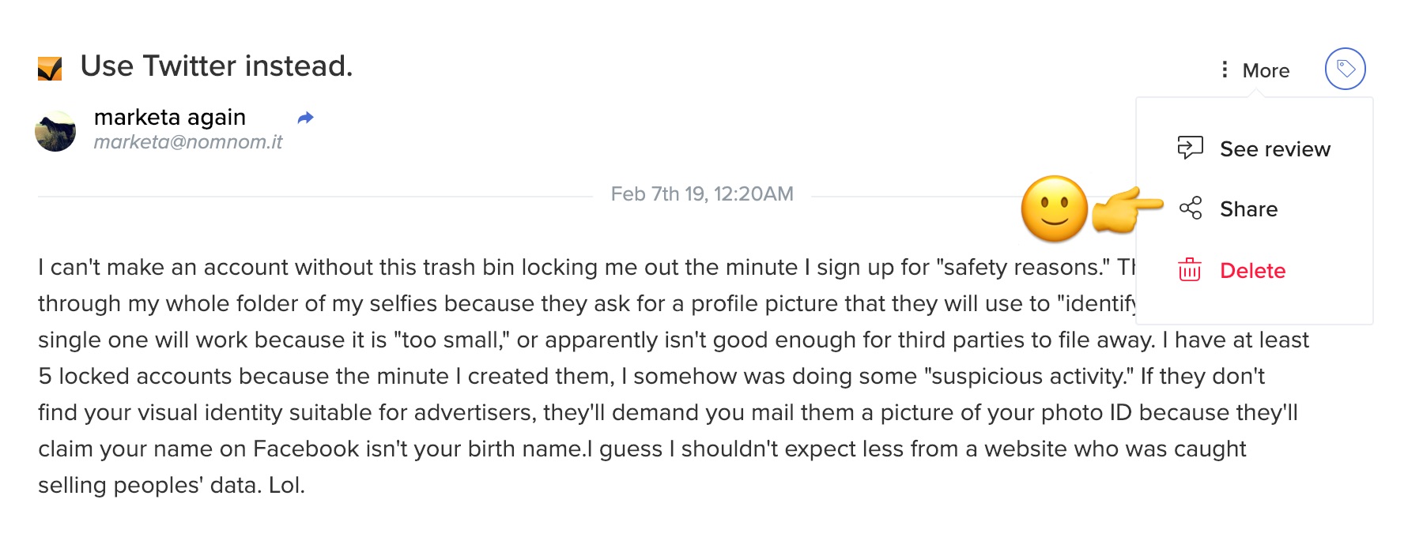Viewport: 1423px width, 537px height.
Task: Click the More text label
Action: (x=1266, y=70)
